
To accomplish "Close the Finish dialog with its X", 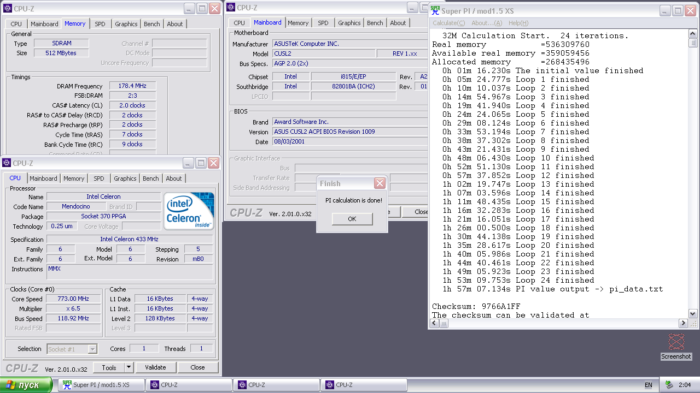I will tap(380, 183).
